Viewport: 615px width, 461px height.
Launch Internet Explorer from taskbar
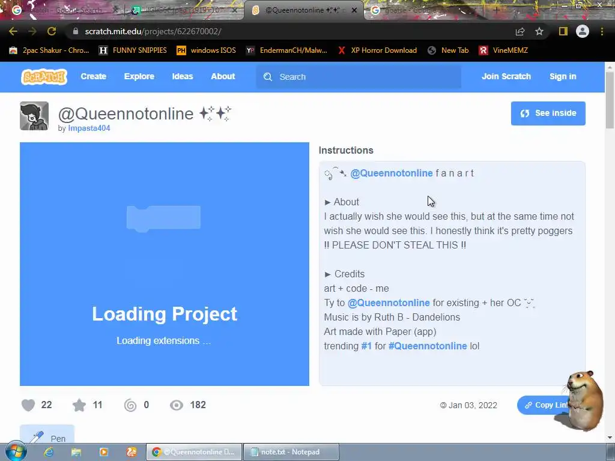[49, 452]
